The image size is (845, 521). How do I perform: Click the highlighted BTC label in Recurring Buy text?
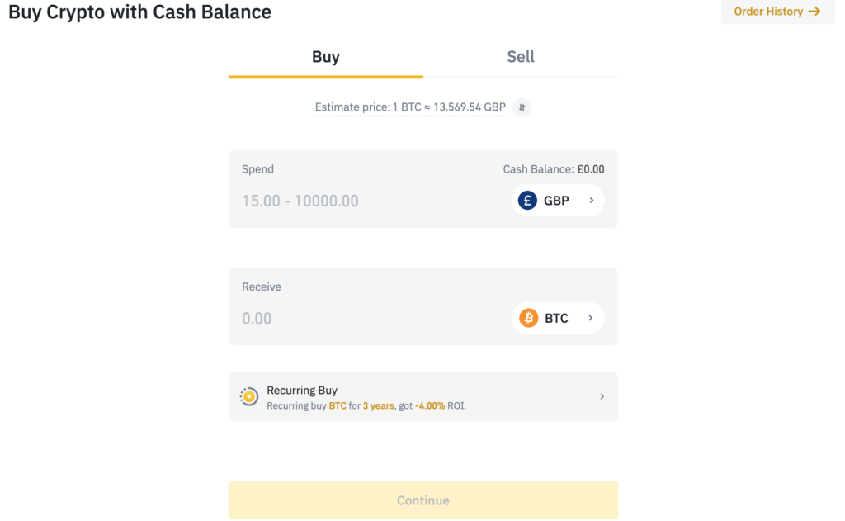338,405
